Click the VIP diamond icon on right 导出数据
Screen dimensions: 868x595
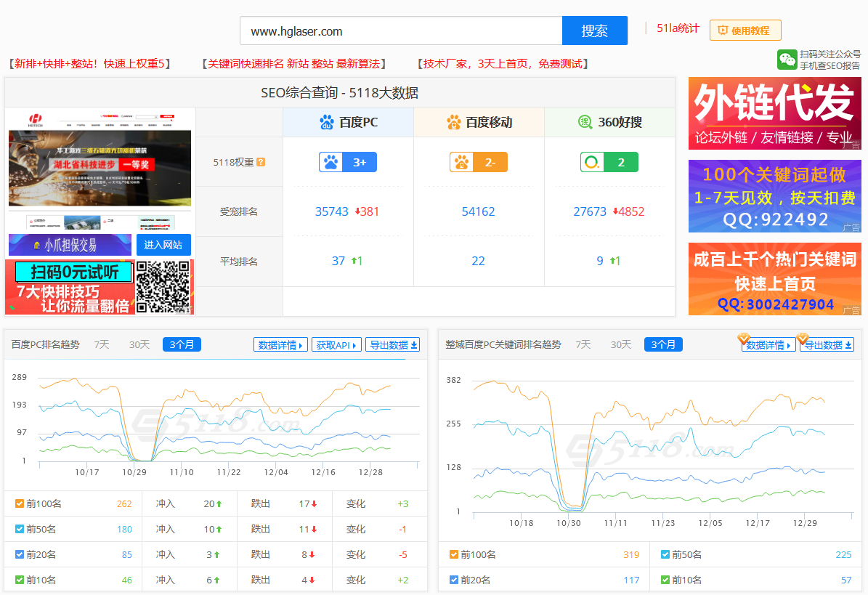(803, 337)
